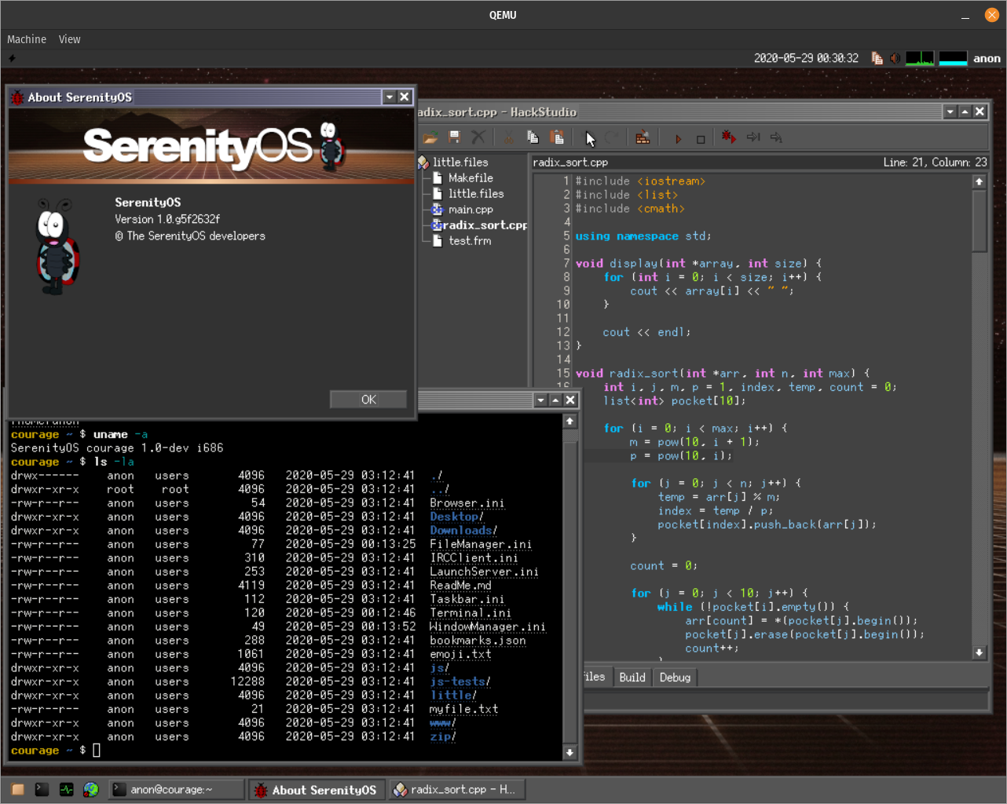Click the 'cout << endl;' line in the code

(x=646, y=332)
